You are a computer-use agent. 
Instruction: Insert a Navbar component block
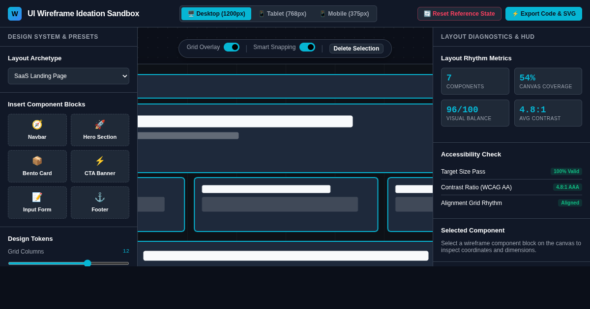[x=37, y=130]
